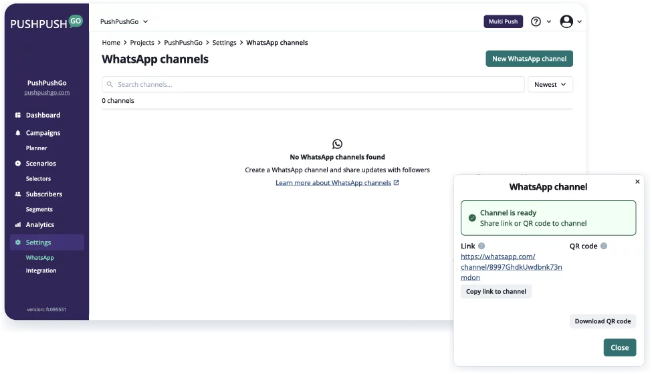Click the version fc095551 text
652x374 pixels.
(47, 309)
